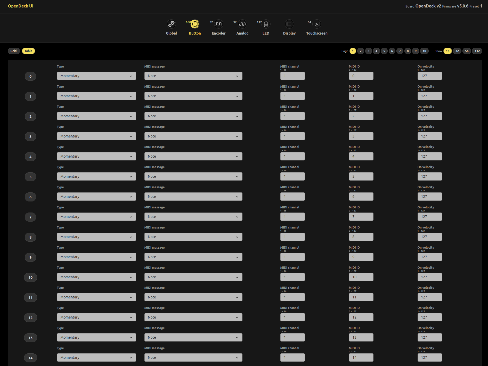The height and width of the screenshot is (366, 488).
Task: Select button index 10 badge
Action: pyautogui.click(x=30, y=278)
